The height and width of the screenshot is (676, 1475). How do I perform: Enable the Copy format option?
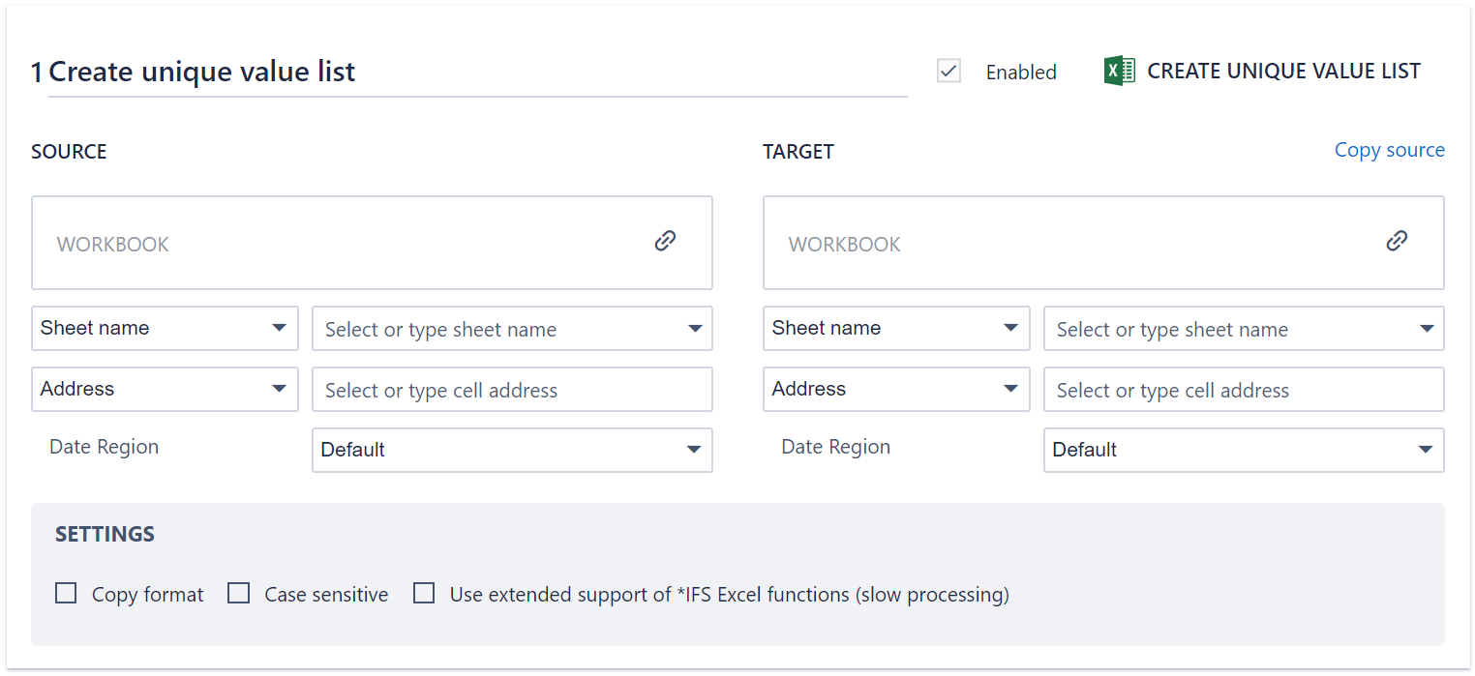pyautogui.click(x=66, y=593)
